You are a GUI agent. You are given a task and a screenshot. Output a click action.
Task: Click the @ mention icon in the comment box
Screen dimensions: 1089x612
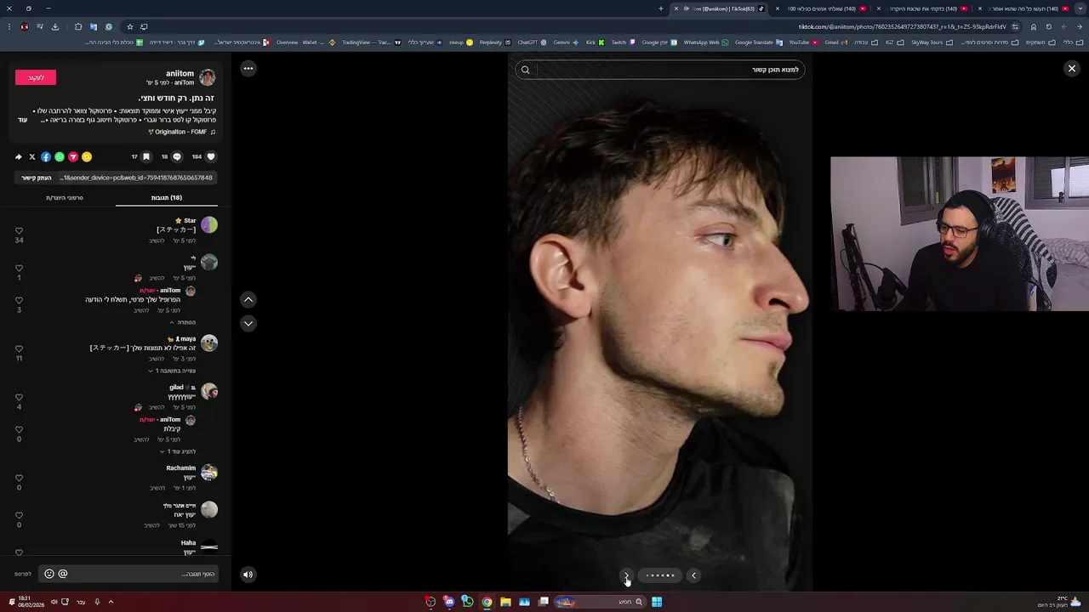pyautogui.click(x=63, y=574)
